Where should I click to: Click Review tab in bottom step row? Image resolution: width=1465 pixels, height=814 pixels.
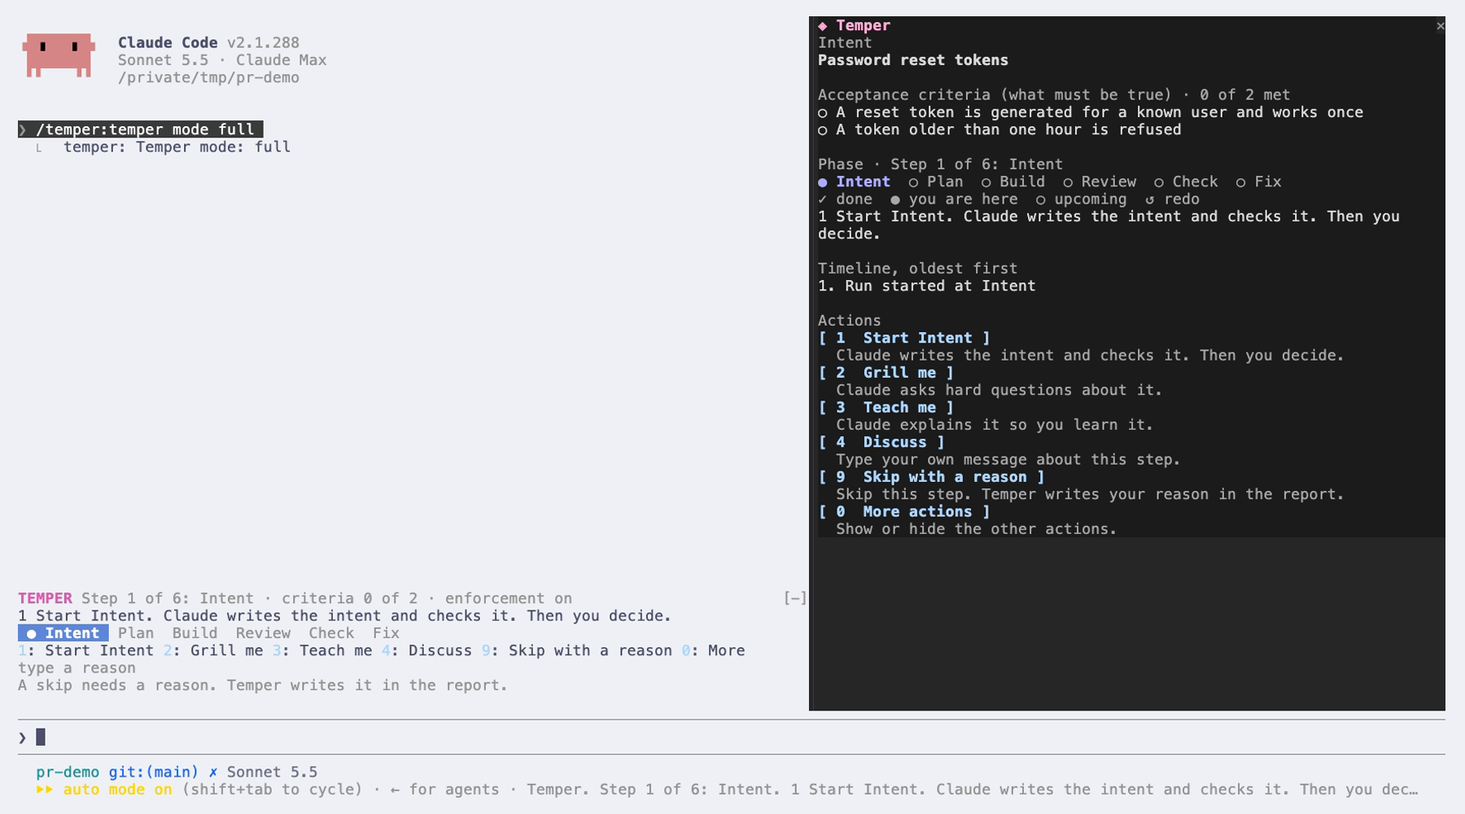[263, 633]
